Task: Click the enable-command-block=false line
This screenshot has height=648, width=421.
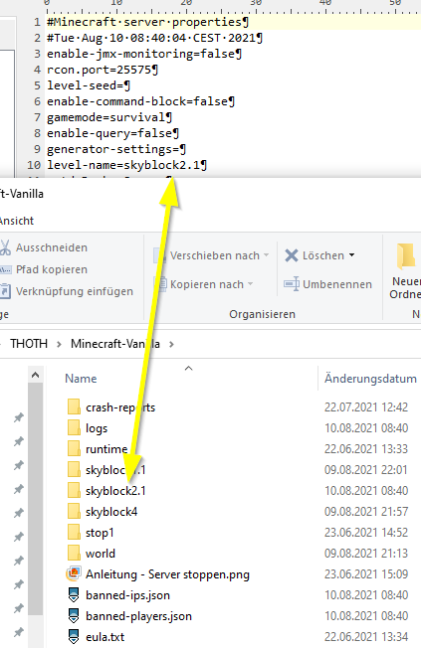Action: 140,101
